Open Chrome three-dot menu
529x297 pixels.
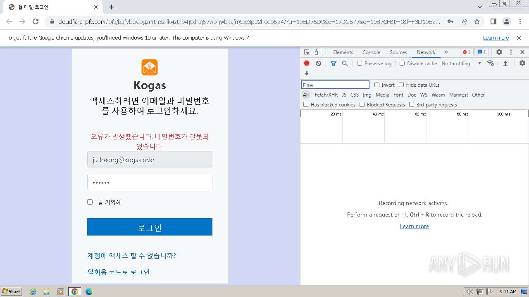pos(519,21)
